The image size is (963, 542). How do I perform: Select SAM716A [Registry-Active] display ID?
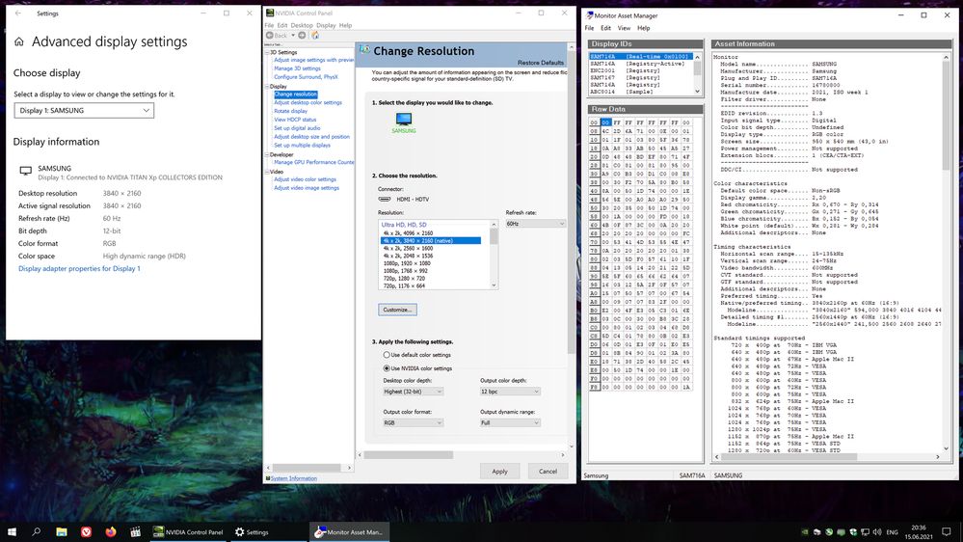click(x=641, y=64)
